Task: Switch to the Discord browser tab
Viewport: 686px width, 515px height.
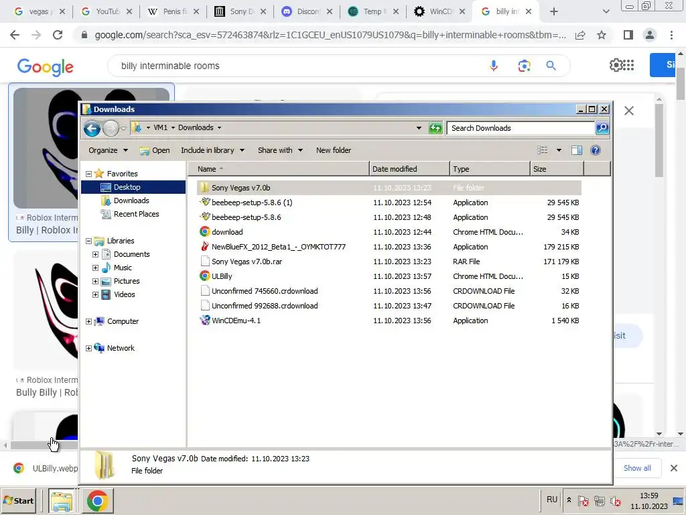Action: coord(307,11)
